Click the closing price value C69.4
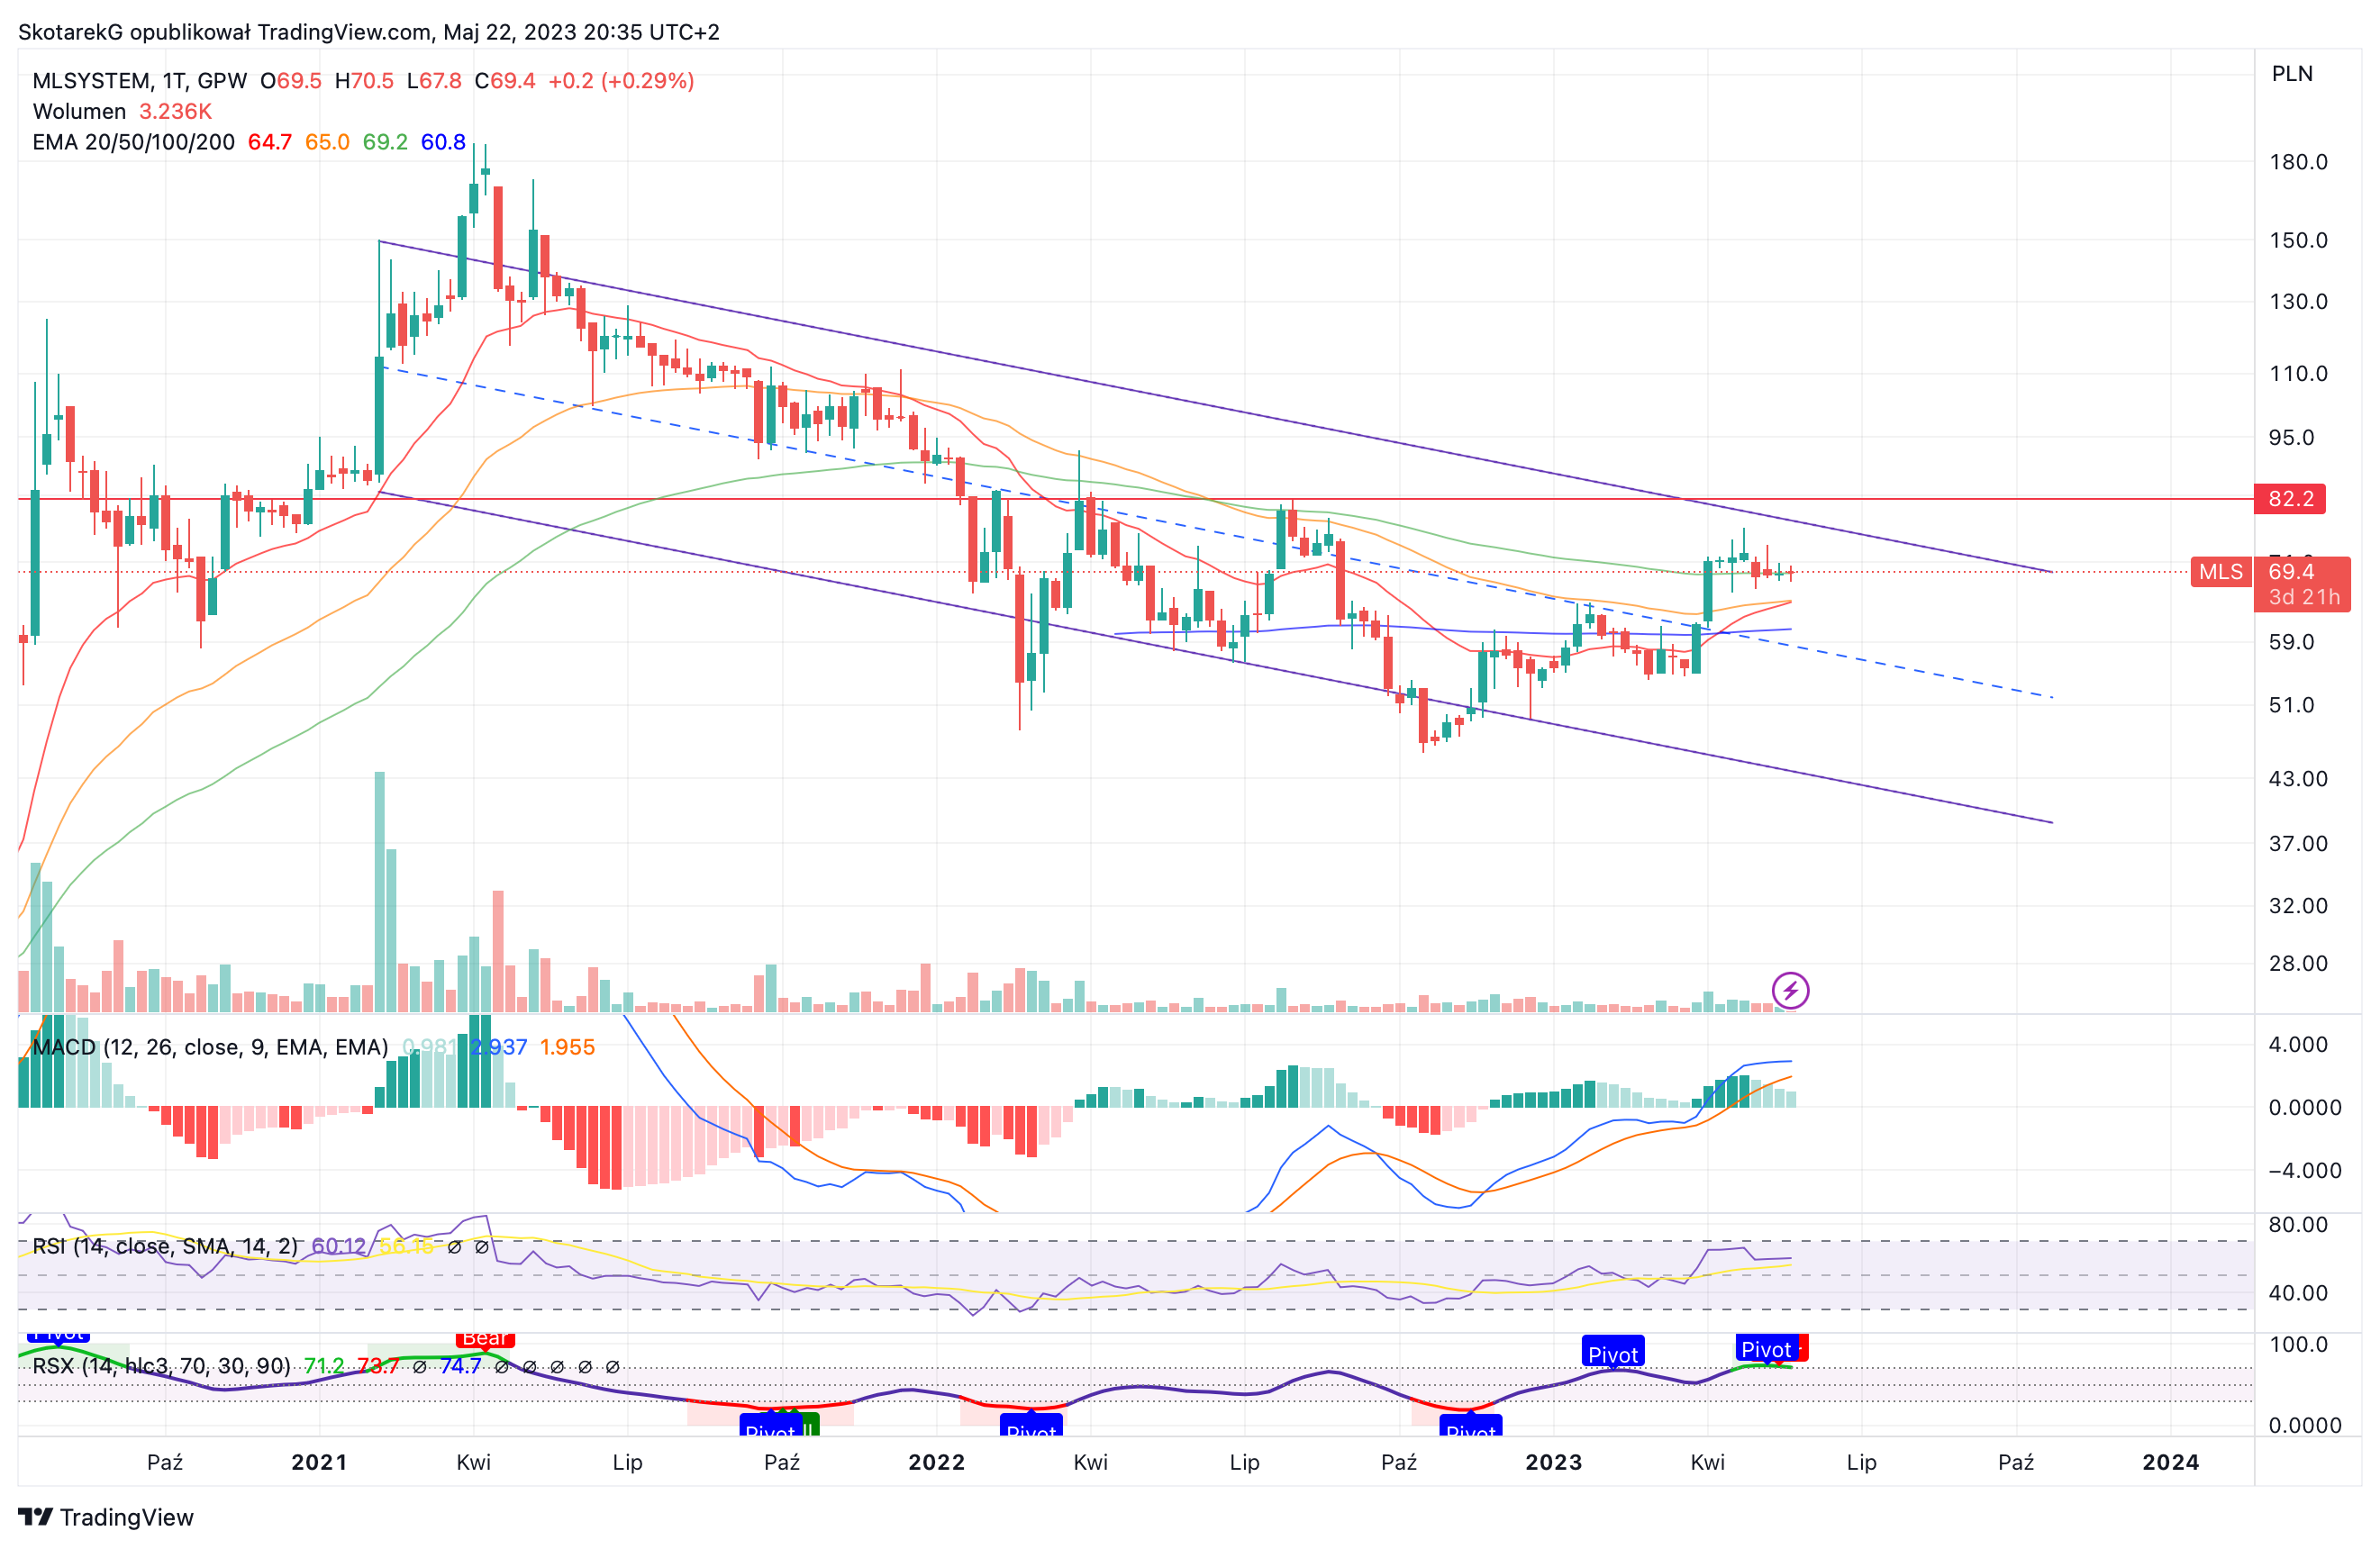 click(505, 81)
